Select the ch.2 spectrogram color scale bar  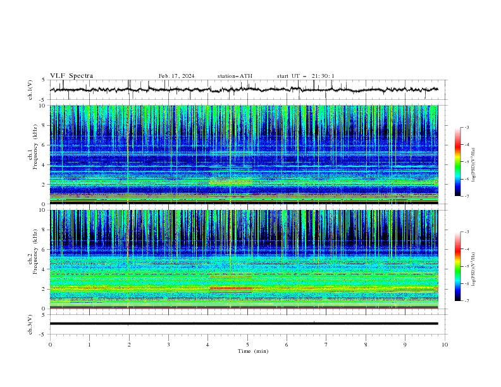point(458,266)
